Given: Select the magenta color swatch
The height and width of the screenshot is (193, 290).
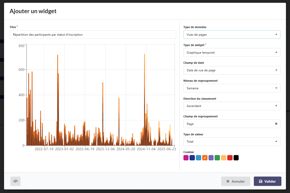Looking at the screenshot, I should coord(186,158).
